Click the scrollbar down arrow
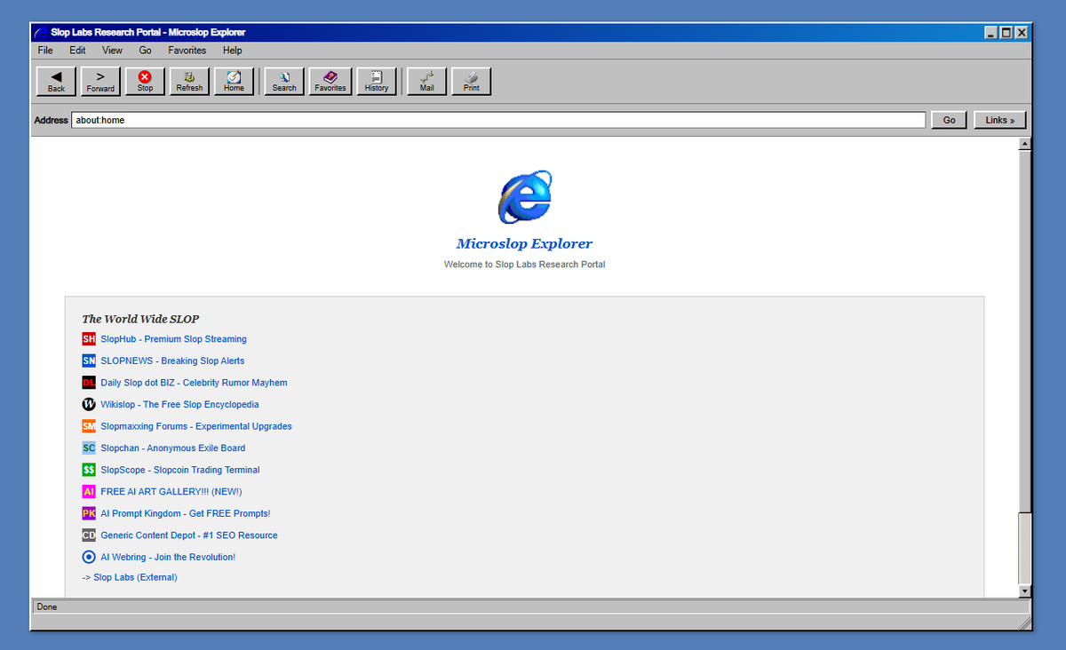1066x650 pixels. coord(1024,591)
